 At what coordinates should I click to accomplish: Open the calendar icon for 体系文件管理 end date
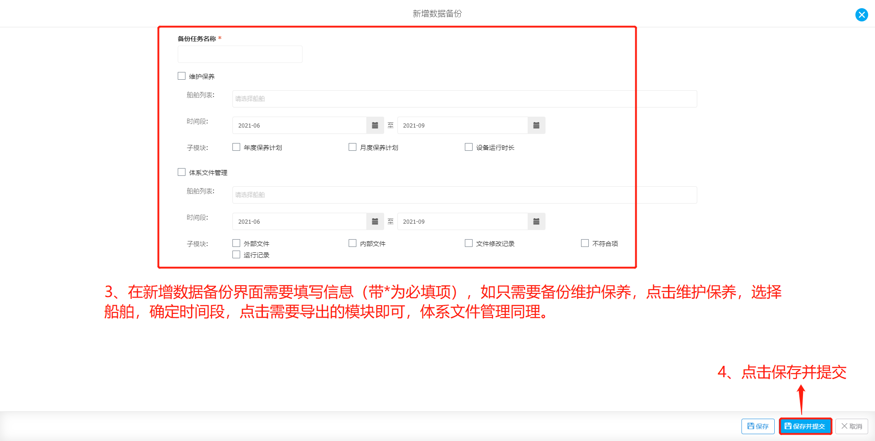[x=536, y=221]
